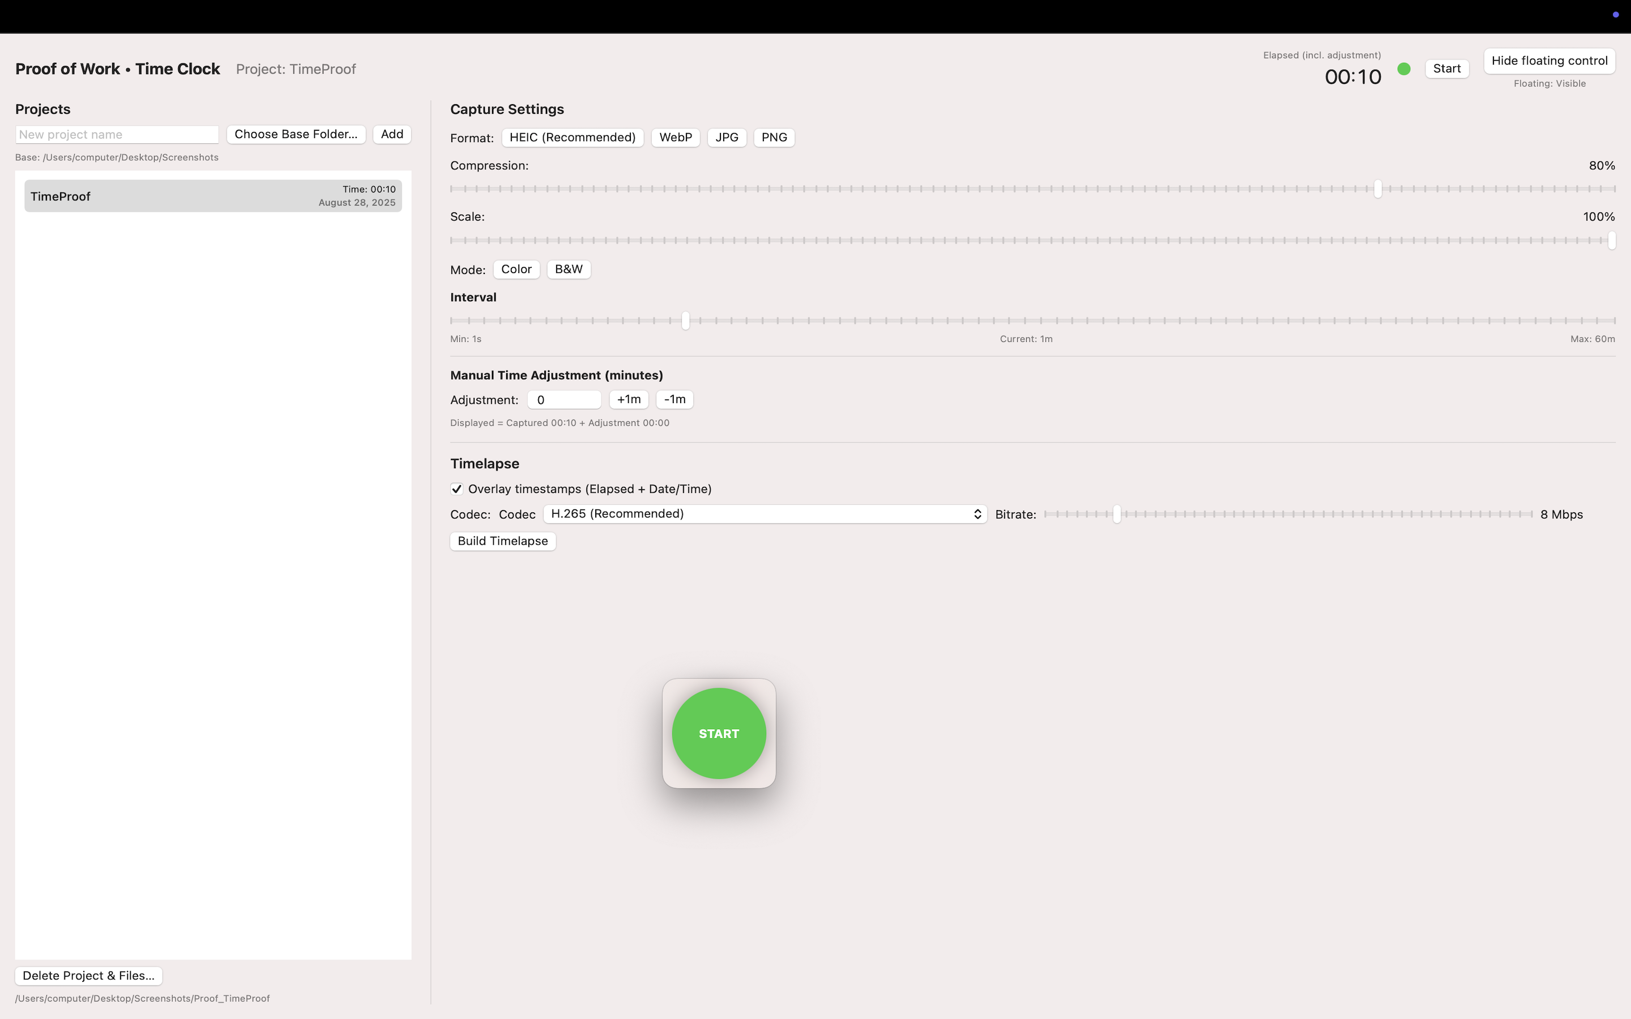Set capture mode to Color
Image resolution: width=1631 pixels, height=1019 pixels.
[516, 269]
